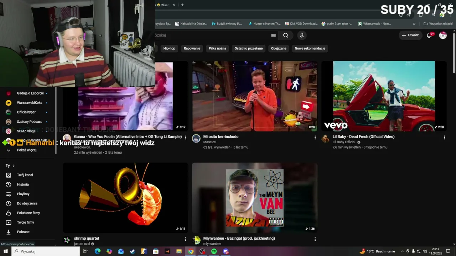Open Szalony Podcast subscription channel
The width and height of the screenshot is (456, 256).
click(27, 122)
